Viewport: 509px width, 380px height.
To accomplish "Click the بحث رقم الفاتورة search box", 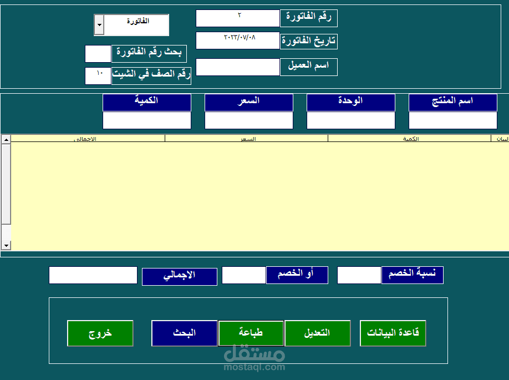I will click(x=98, y=54).
